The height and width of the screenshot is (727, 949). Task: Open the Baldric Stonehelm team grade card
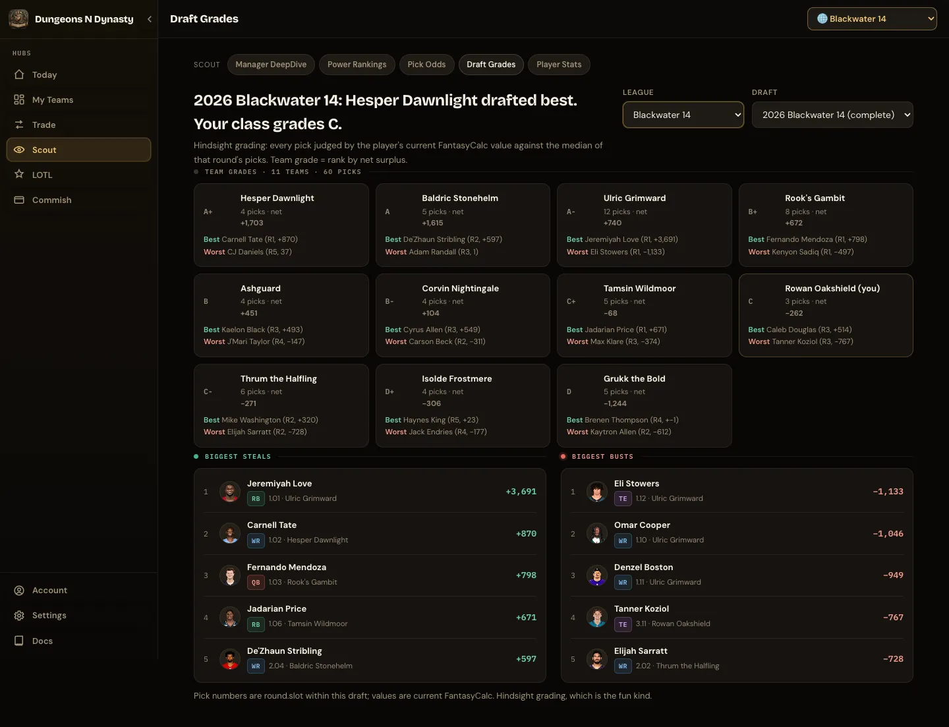463,225
